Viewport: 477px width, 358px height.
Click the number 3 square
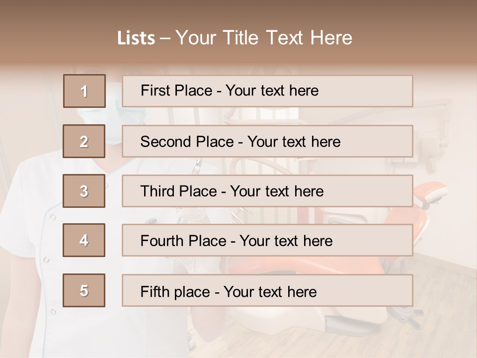point(84,191)
